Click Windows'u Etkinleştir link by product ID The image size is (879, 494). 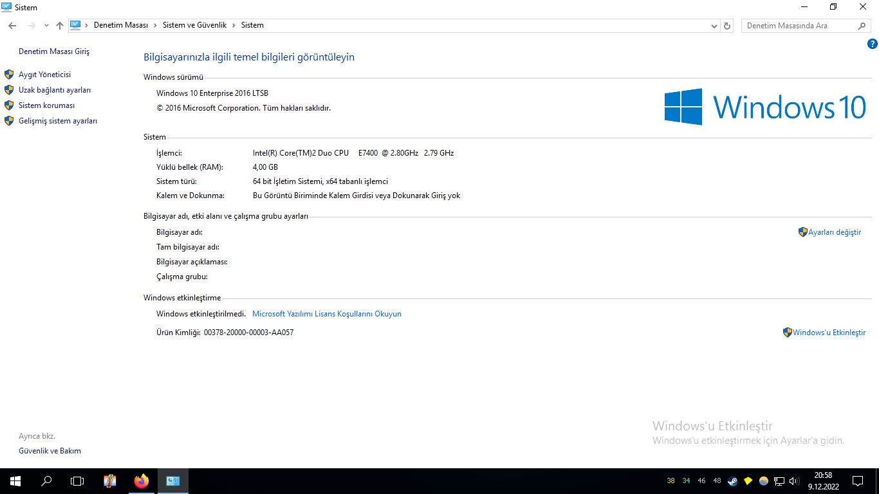pos(829,333)
